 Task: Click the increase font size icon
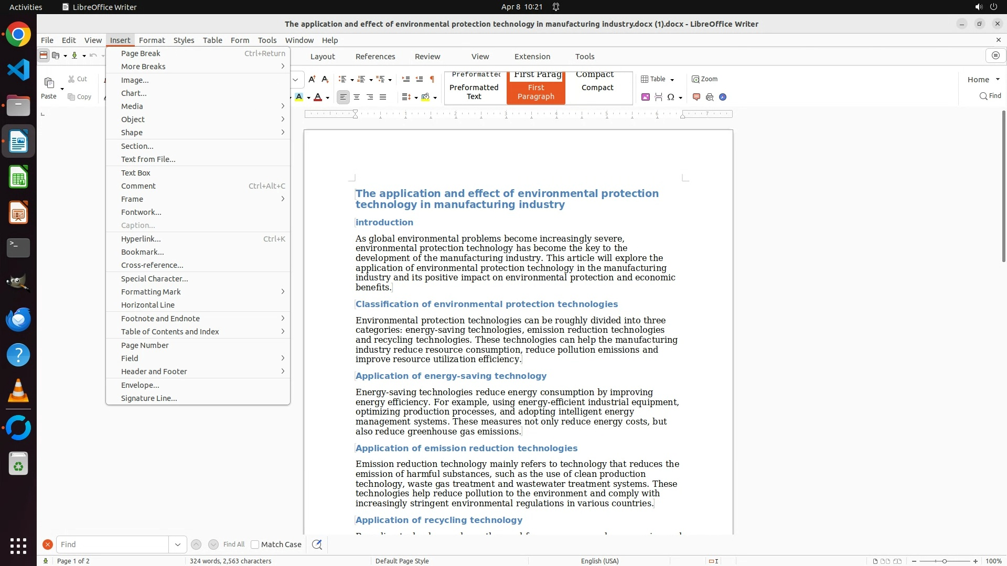coord(312,79)
